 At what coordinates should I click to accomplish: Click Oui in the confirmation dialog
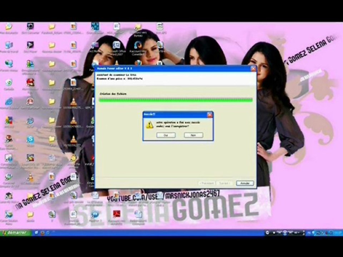click(166, 135)
